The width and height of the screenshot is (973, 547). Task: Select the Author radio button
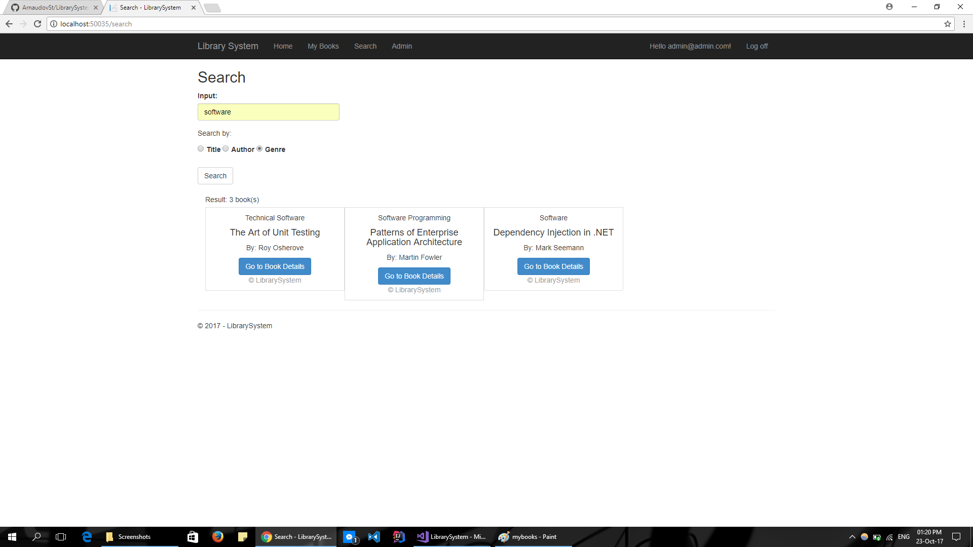(226, 149)
